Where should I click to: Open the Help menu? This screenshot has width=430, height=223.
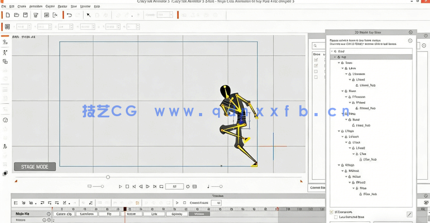point(97,6)
